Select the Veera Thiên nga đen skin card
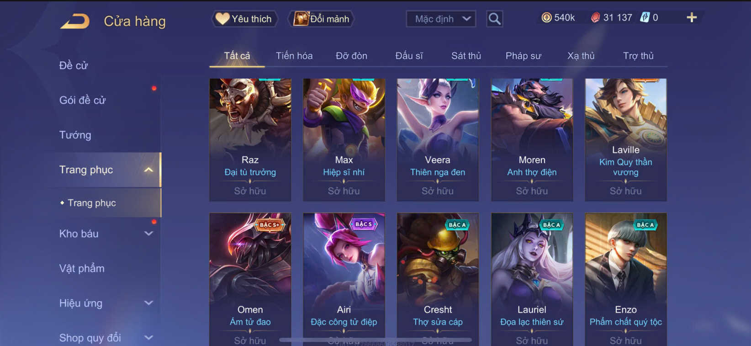This screenshot has width=751, height=346. (438, 140)
